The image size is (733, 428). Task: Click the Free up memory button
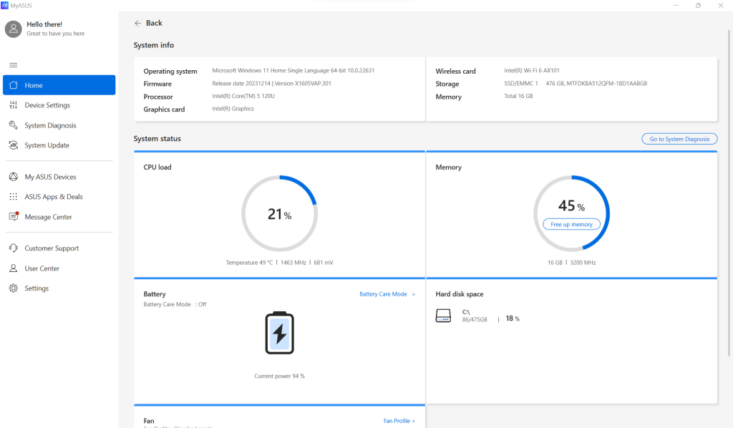tap(571, 225)
